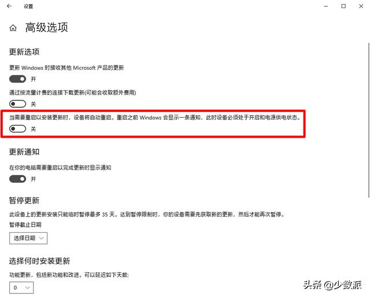Minimize the 设置 window
The width and height of the screenshot is (370, 298).
click(326, 6)
